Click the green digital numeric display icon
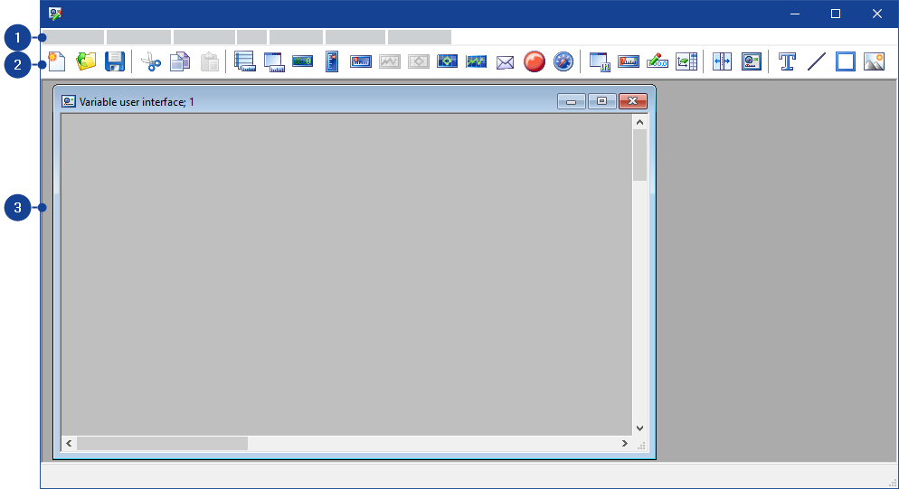899x489 pixels. [303, 61]
